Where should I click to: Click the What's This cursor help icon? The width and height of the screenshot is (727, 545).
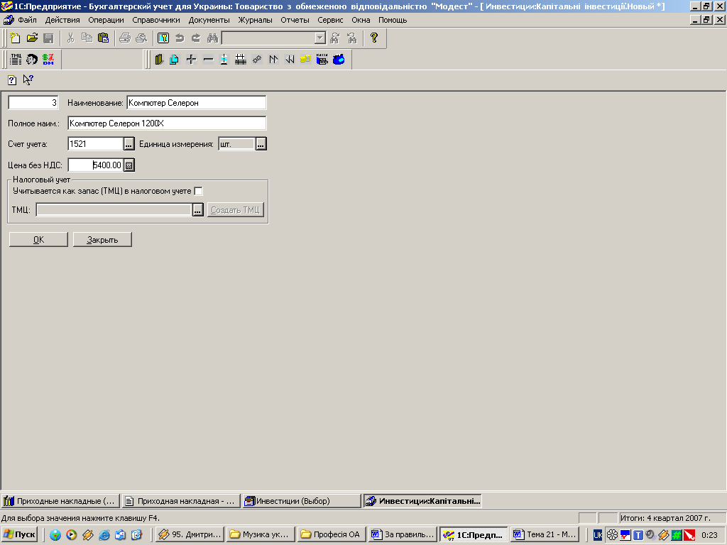pyautogui.click(x=28, y=80)
